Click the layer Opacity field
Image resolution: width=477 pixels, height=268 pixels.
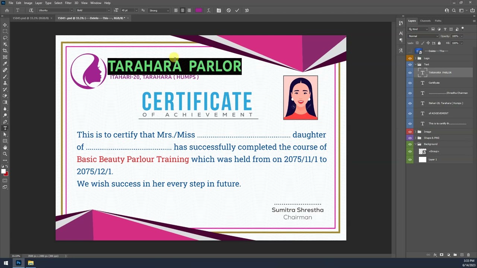coord(455,36)
